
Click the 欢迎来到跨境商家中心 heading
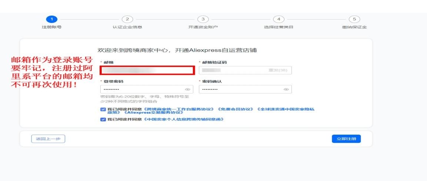point(177,50)
